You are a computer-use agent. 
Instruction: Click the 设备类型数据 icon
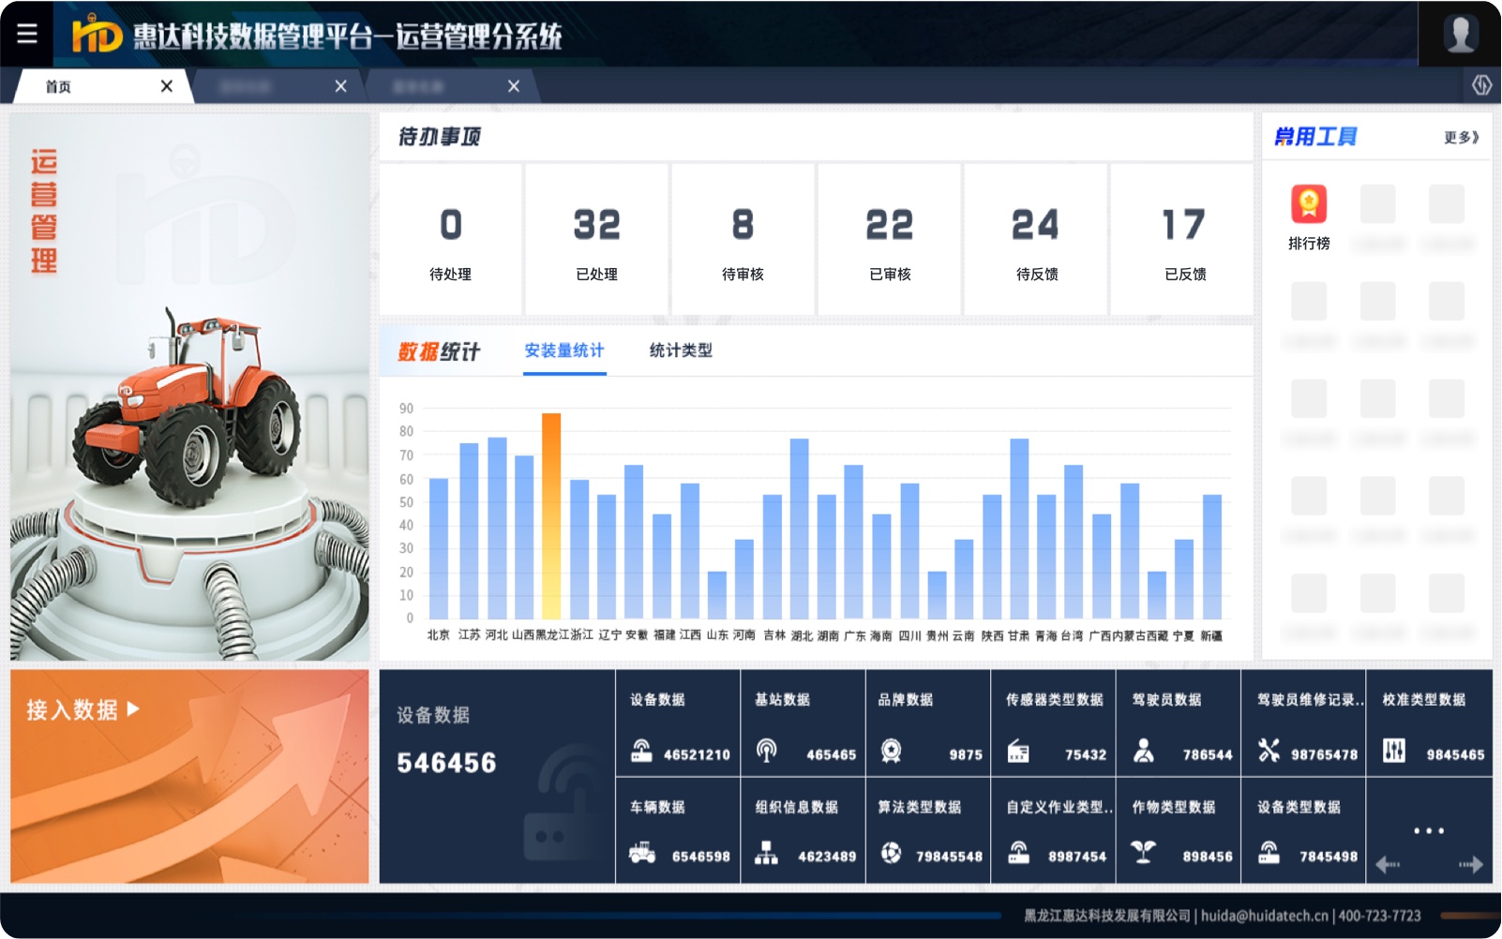[x=1269, y=852]
